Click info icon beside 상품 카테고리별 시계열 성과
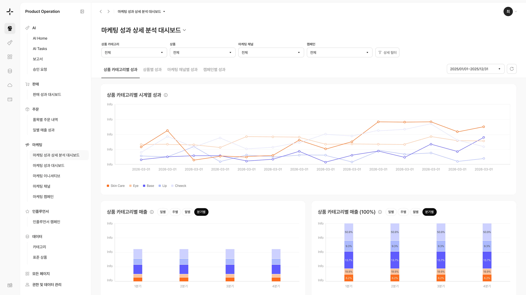 coord(166,95)
